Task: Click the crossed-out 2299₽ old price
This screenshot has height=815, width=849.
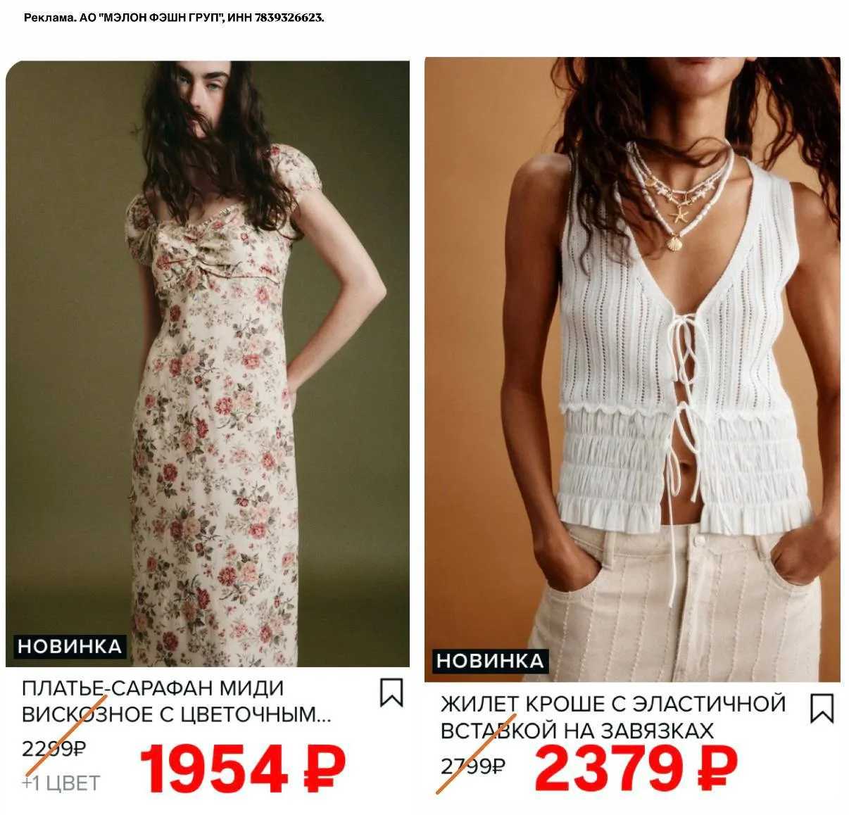Action: [54, 749]
